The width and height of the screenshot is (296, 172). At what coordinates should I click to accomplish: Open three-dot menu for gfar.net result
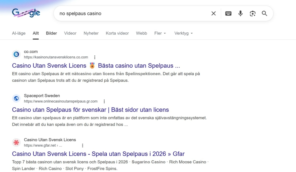tap(83, 146)
